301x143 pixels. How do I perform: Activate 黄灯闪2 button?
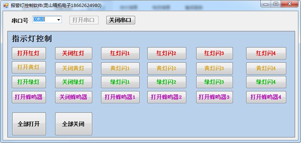[167, 68]
